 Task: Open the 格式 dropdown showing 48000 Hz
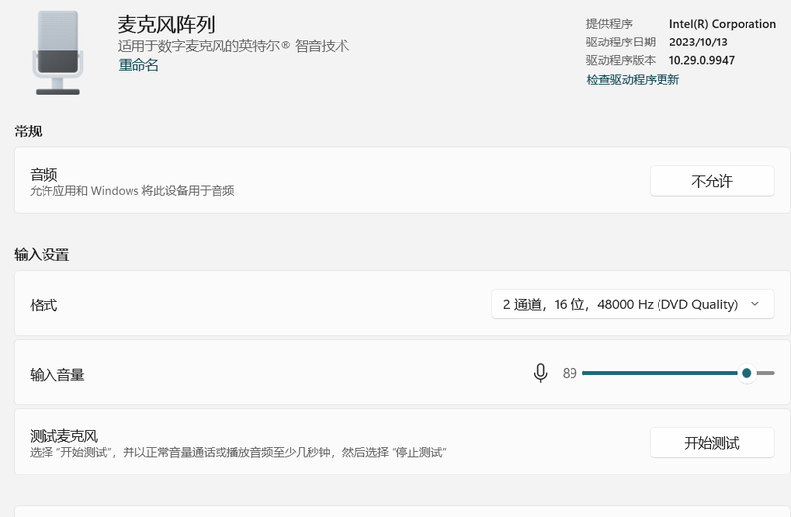point(620,304)
